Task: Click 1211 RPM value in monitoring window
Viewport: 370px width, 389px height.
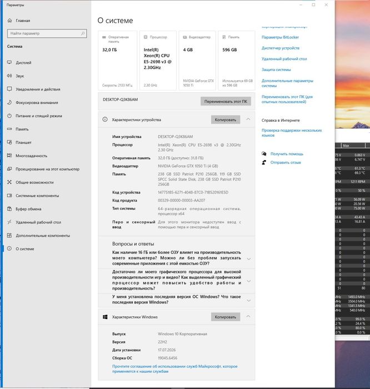Action: (358, 182)
